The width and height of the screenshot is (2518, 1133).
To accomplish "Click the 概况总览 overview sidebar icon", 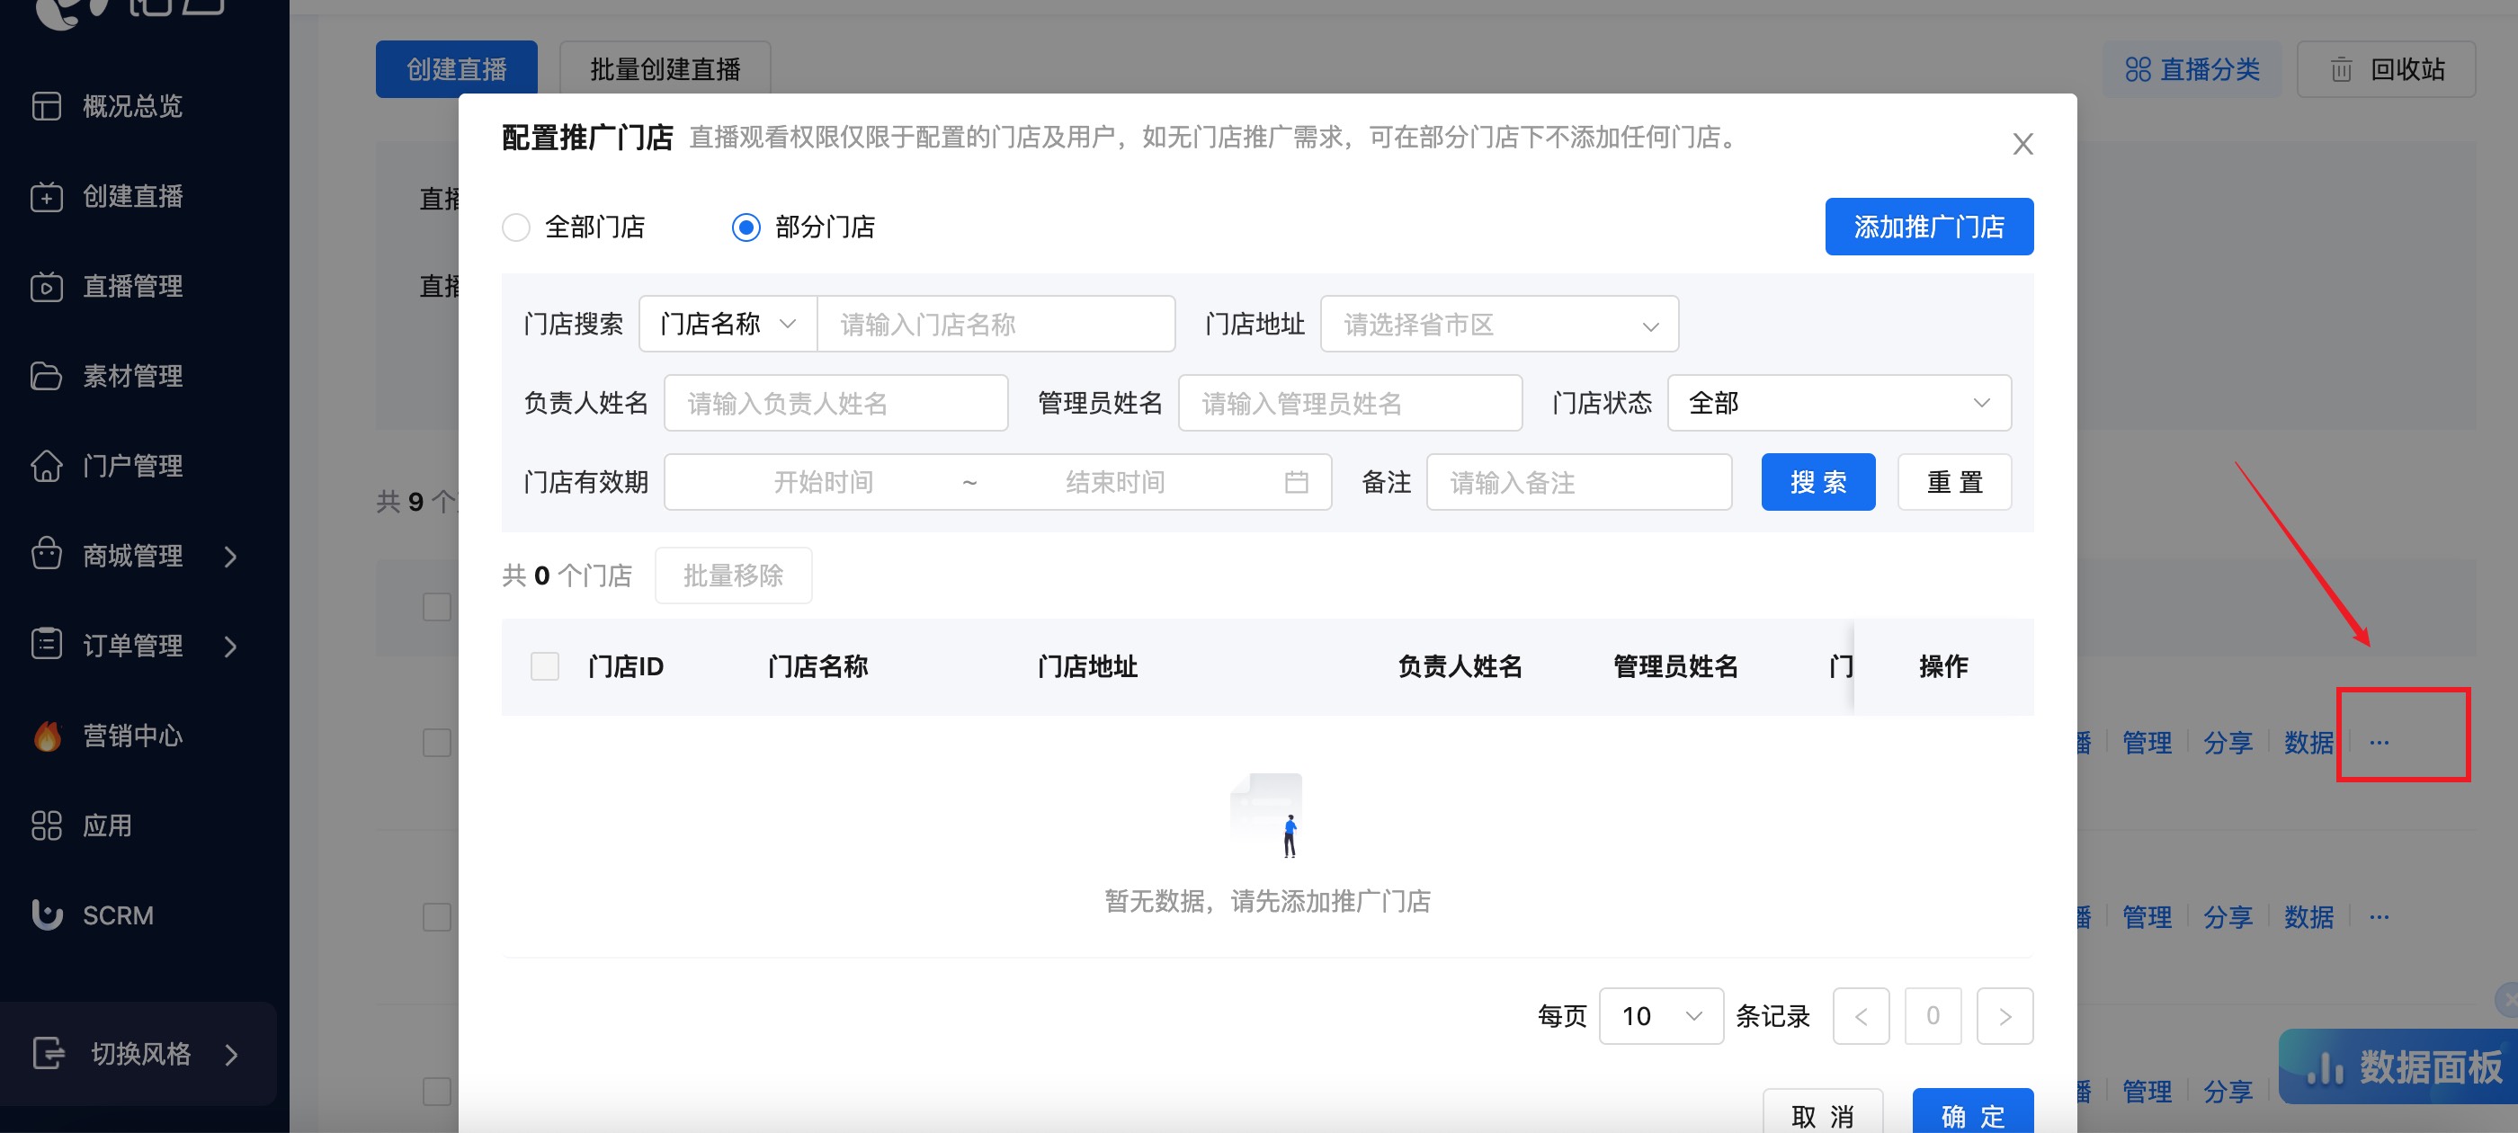I will coord(46,105).
